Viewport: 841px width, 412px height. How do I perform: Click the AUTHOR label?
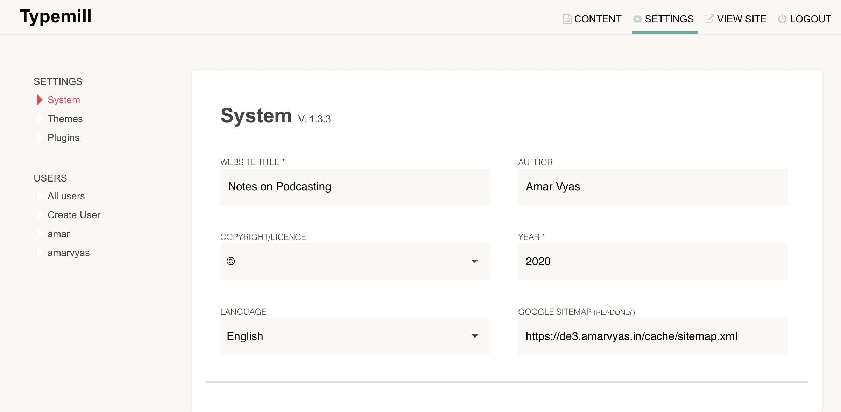tap(535, 162)
